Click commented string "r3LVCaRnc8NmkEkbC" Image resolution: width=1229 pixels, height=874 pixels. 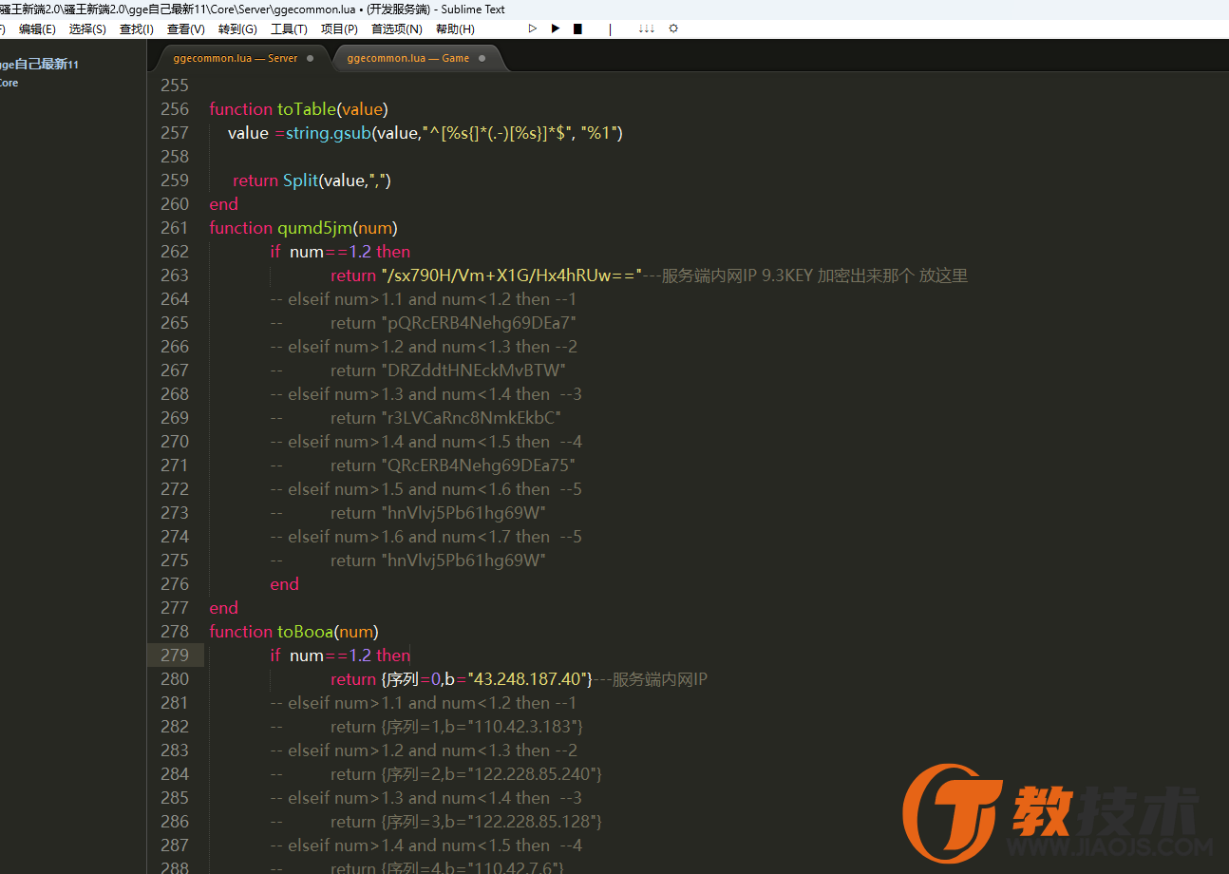pos(471,418)
